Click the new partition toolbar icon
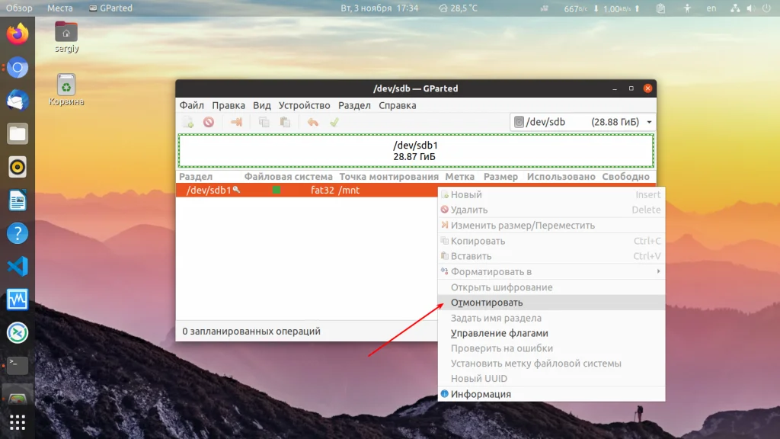The width and height of the screenshot is (780, 439). (188, 122)
